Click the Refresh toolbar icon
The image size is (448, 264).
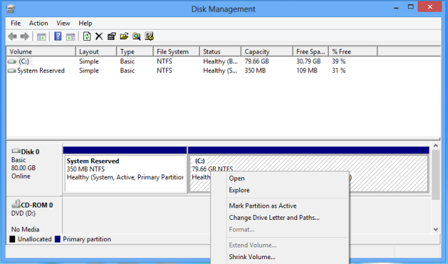click(87, 37)
